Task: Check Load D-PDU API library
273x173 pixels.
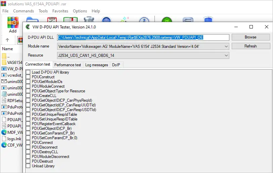Action: (28, 72)
